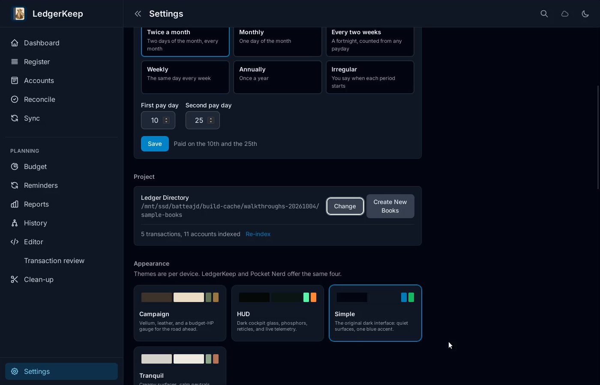Re-index the ledger
This screenshot has height=385, width=600.
tap(258, 234)
